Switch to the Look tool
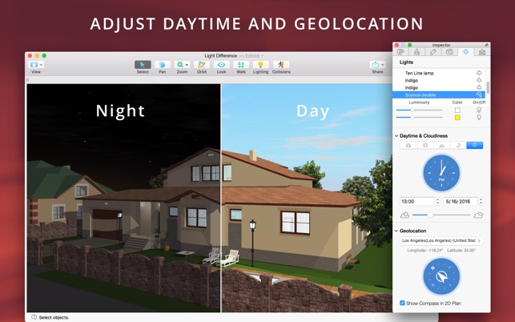This screenshot has height=322, width=515. [221, 65]
